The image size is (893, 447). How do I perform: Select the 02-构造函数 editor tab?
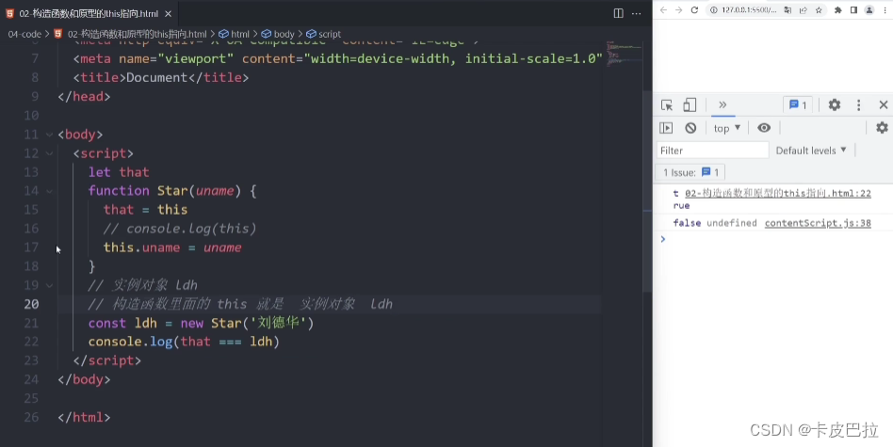89,13
